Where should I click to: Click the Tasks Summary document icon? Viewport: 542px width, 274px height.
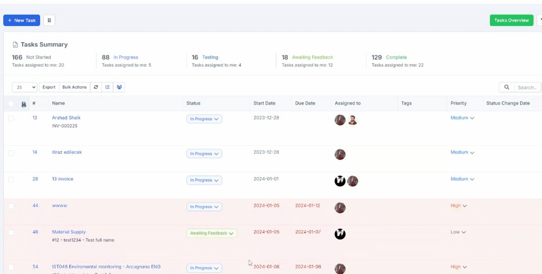click(x=15, y=44)
